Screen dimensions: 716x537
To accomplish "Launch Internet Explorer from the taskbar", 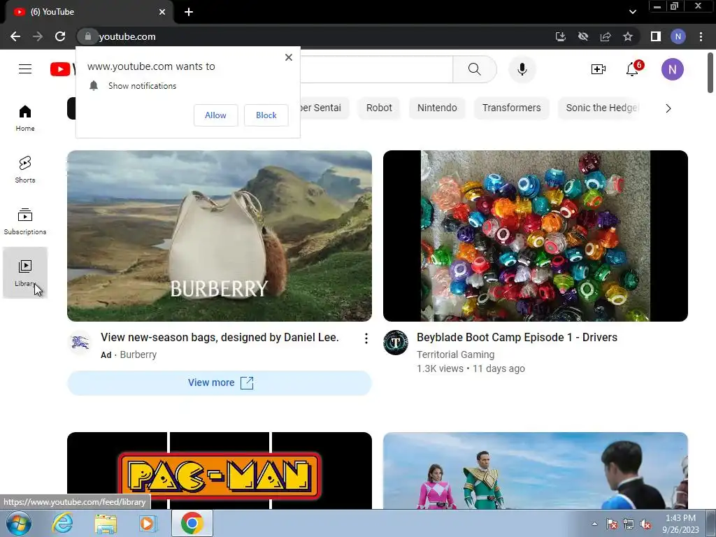I will coord(62,523).
